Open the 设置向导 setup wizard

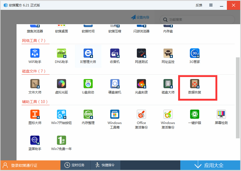point(140,18)
